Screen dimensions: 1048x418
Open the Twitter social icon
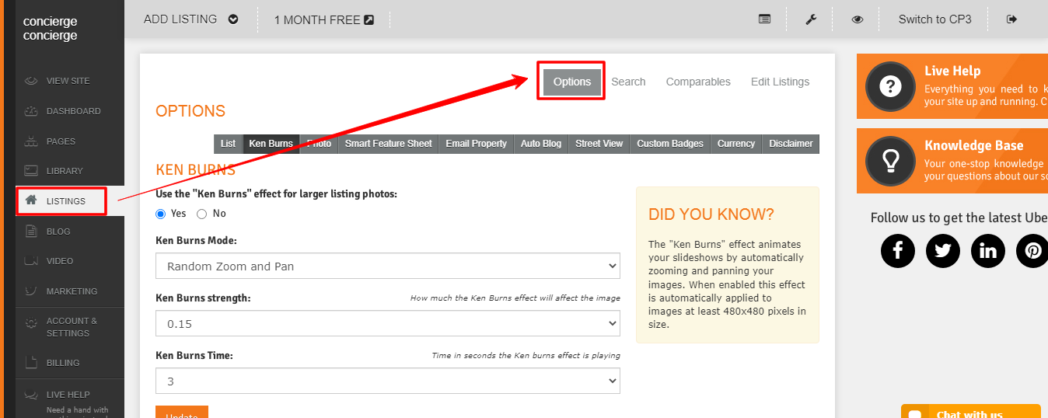(x=943, y=251)
